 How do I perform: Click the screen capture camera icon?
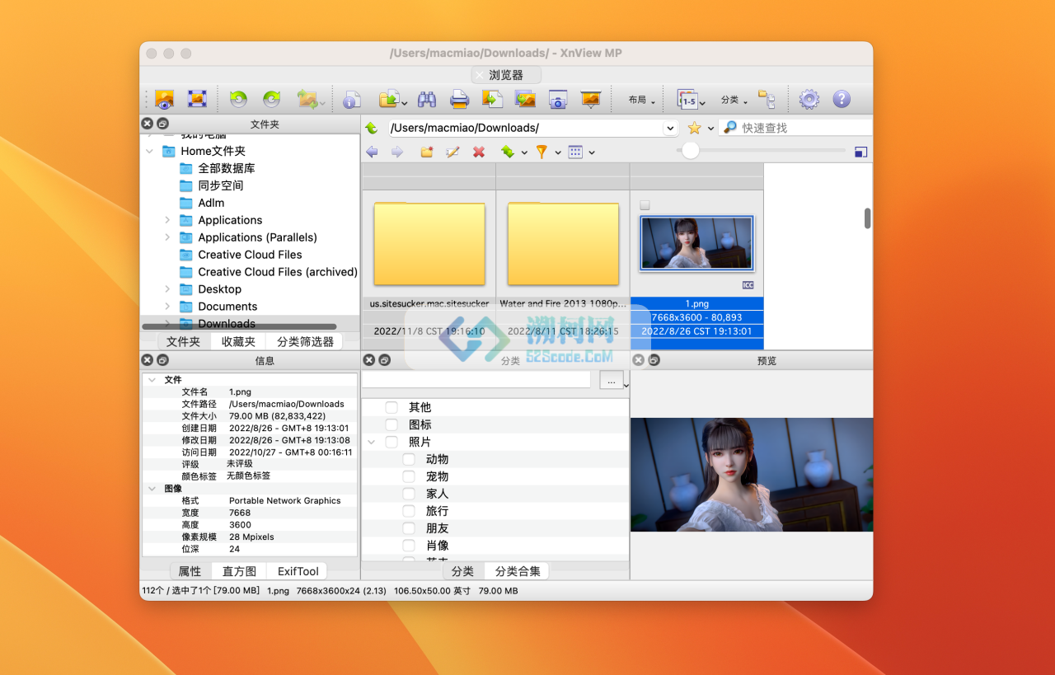point(558,100)
